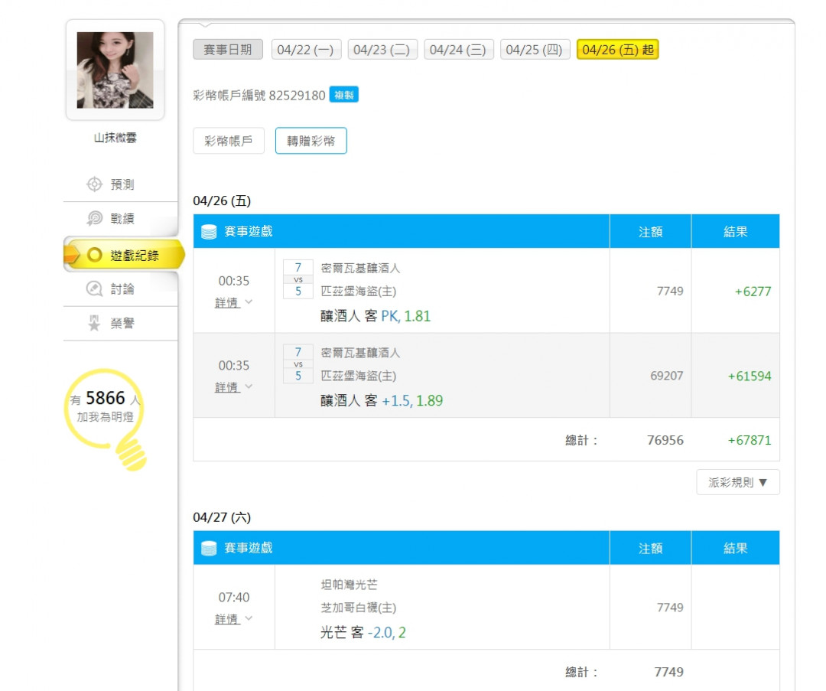Open the 榮譽 menu item
Screen dimensions: 826x691
[121, 323]
